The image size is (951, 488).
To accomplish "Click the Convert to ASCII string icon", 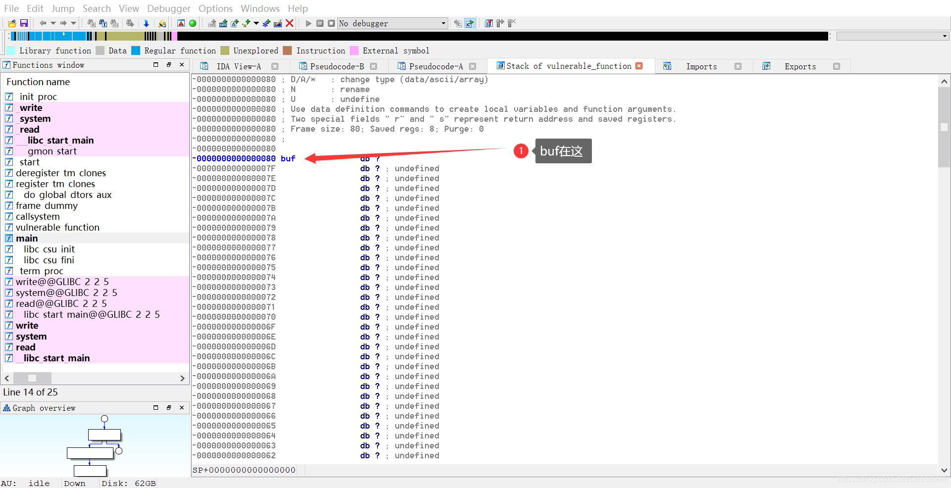I will pos(235,23).
